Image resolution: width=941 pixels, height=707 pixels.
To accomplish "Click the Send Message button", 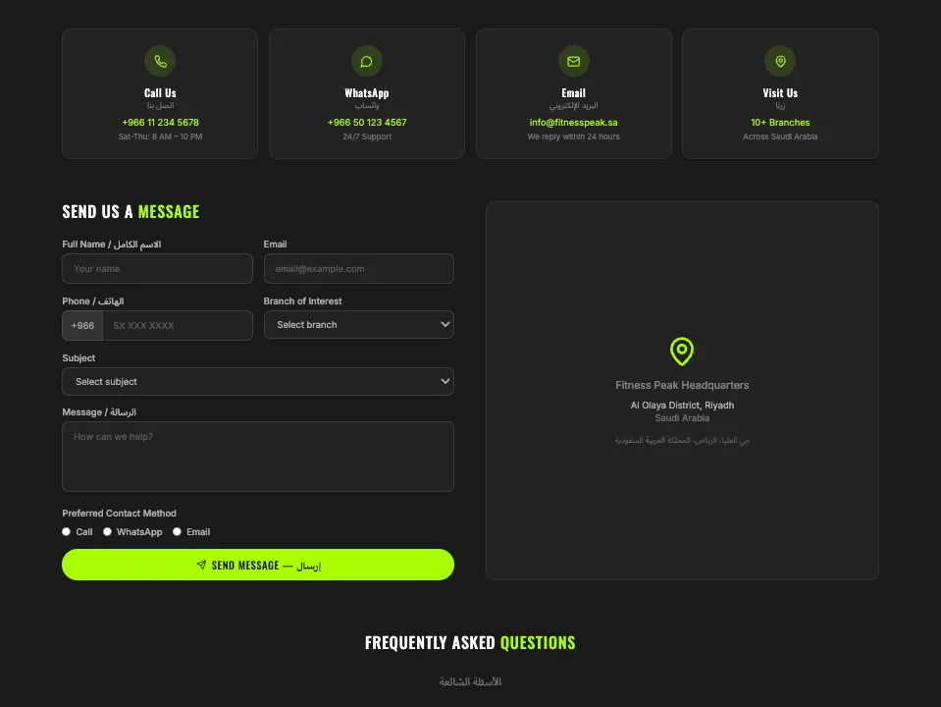I will tap(258, 565).
